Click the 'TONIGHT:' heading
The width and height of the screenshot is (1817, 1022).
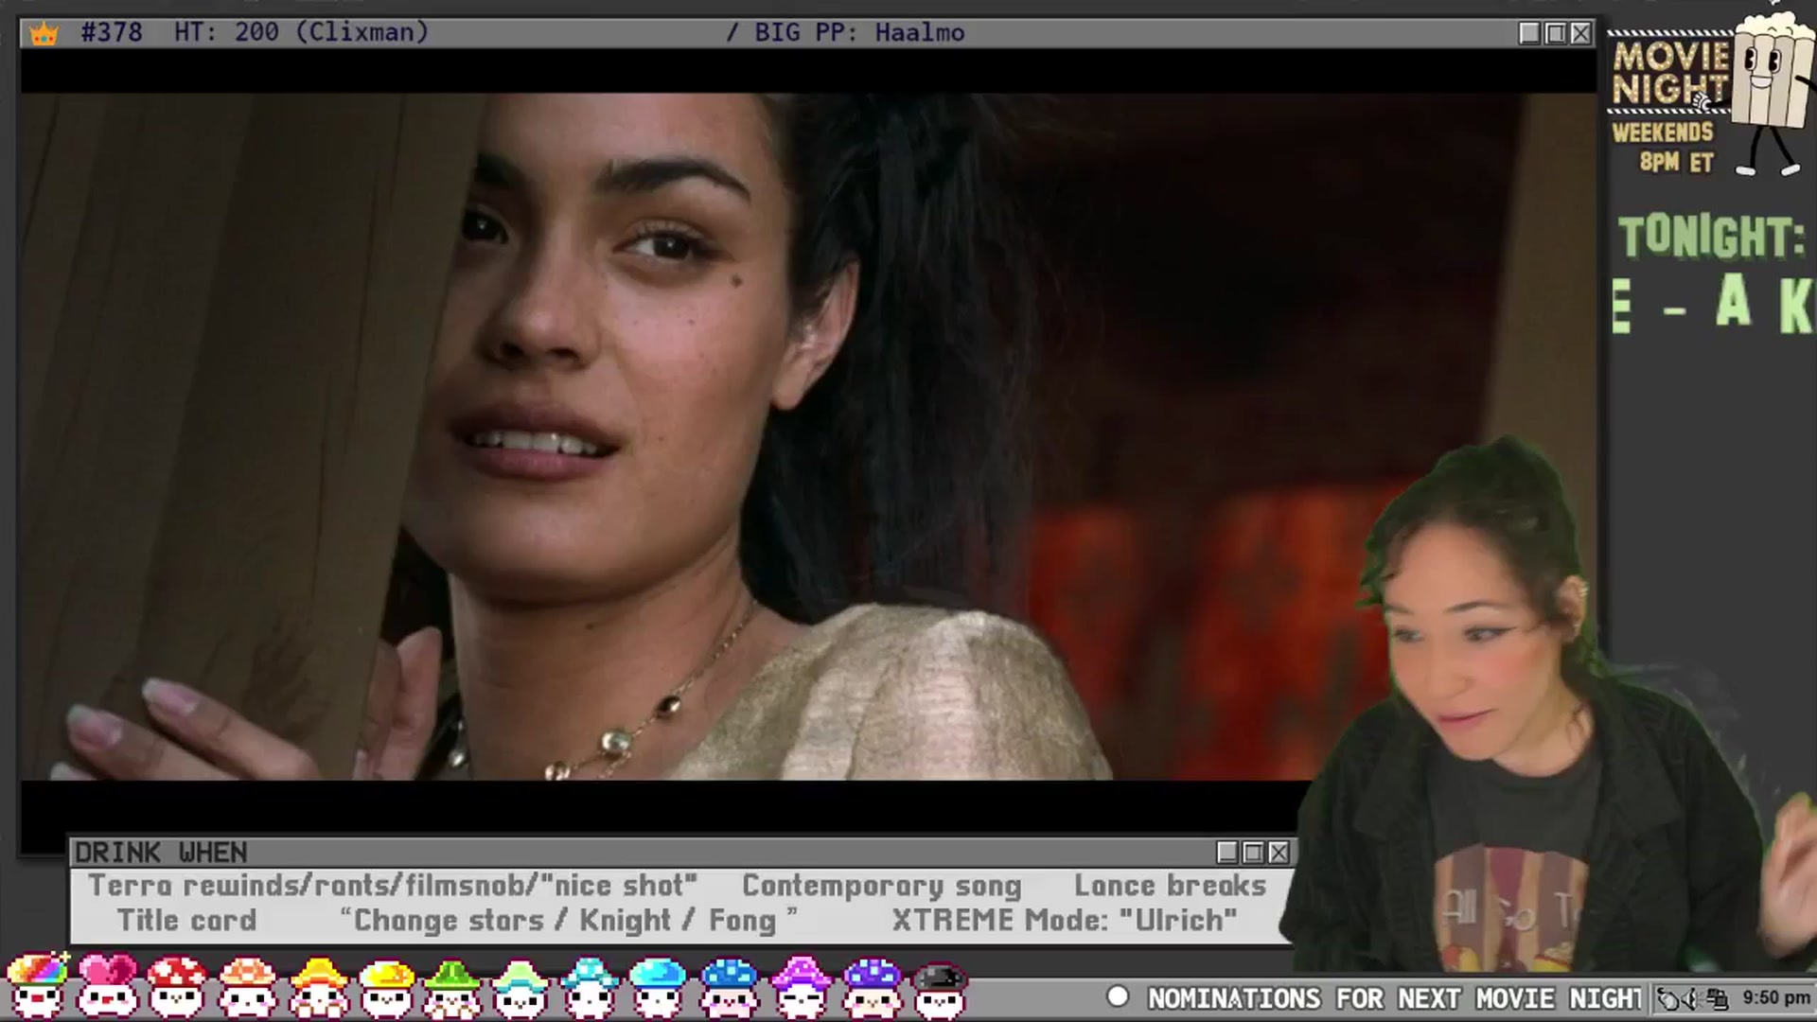(x=1712, y=237)
